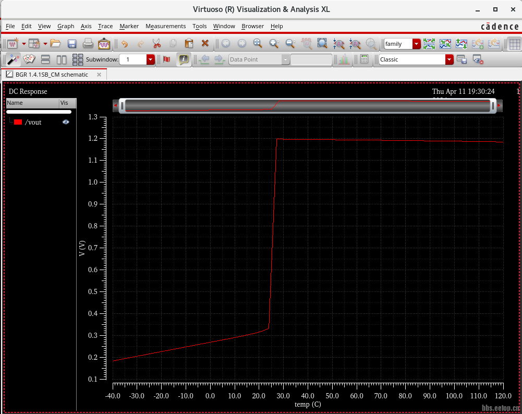Image resolution: width=522 pixels, height=414 pixels.
Task: Toggle visibility of /vout trace
Action: tap(66, 122)
